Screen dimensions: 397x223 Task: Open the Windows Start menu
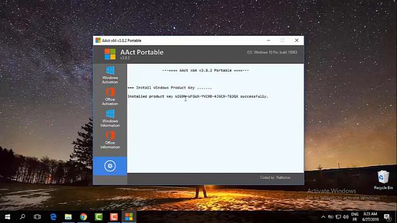[7, 217]
